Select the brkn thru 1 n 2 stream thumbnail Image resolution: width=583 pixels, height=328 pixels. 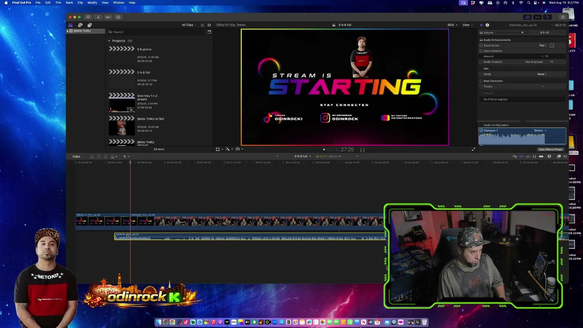point(122,103)
